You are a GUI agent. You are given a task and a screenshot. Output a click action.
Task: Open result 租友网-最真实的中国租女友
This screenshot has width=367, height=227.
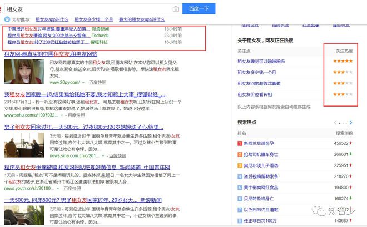(51, 54)
